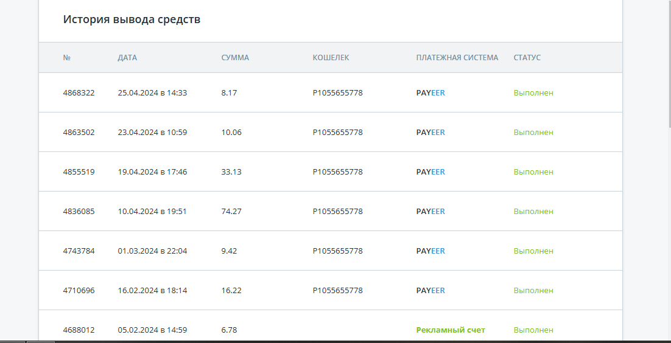This screenshot has height=343, width=671.
Task: Click the PAYEER logo in row 4743784
Action: [430, 251]
